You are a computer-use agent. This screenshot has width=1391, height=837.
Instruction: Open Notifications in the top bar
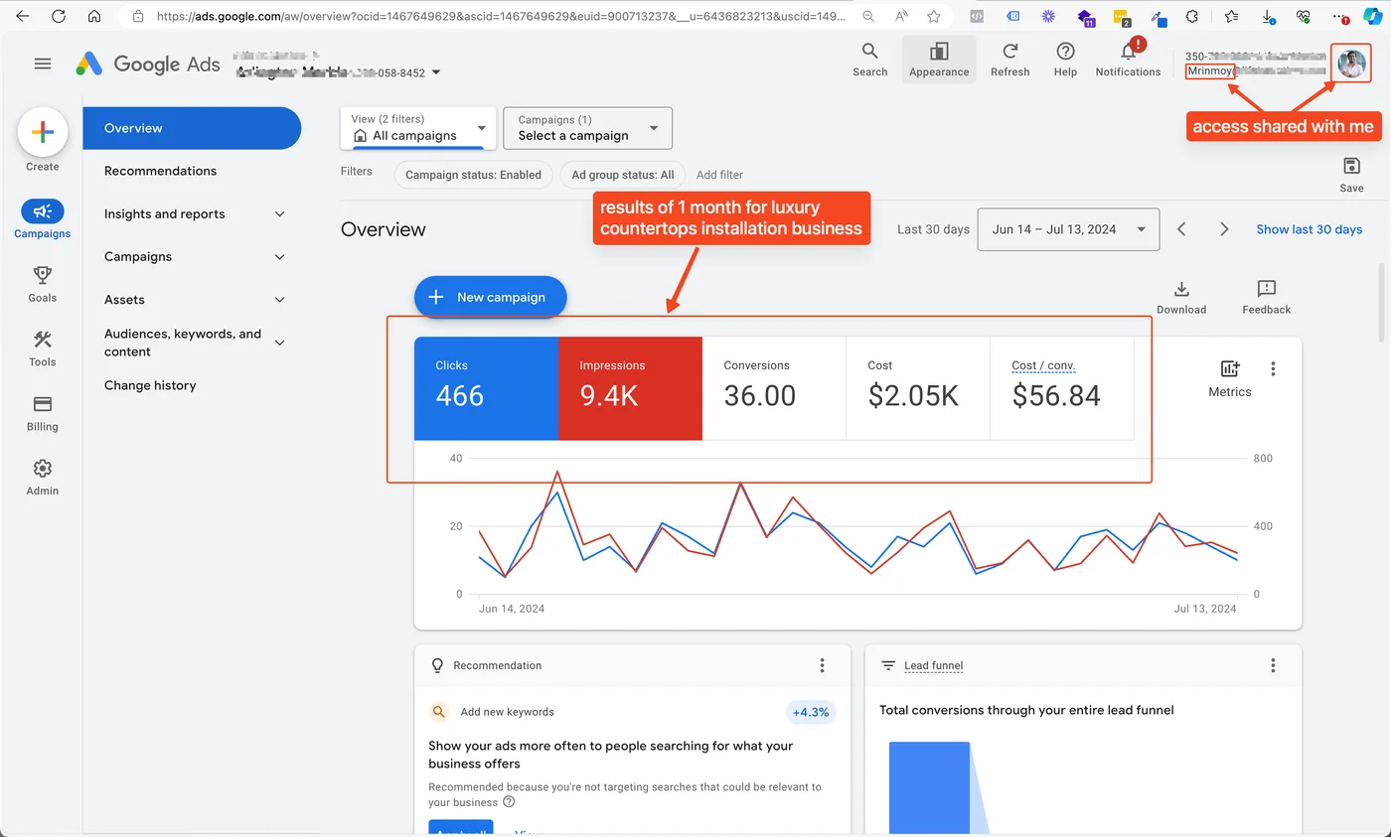tap(1128, 58)
